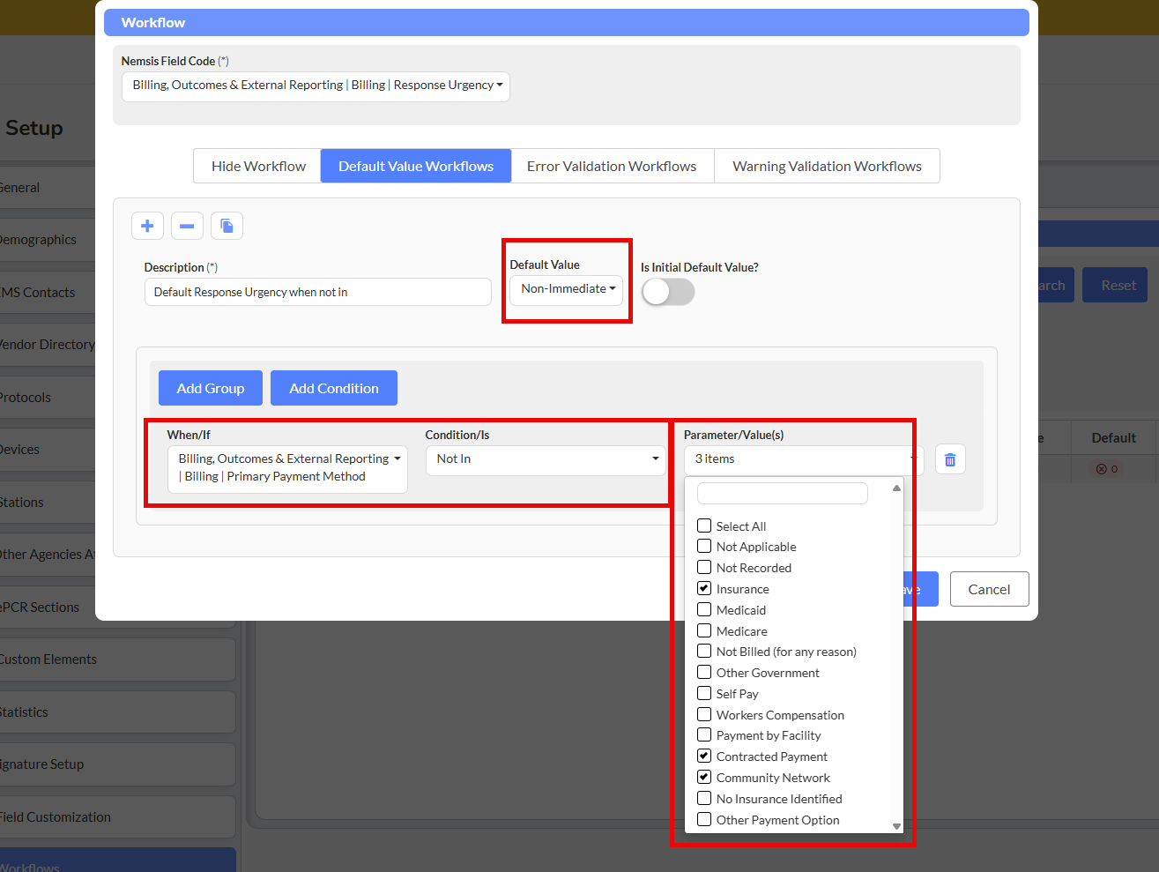Image resolution: width=1159 pixels, height=872 pixels.
Task: Click the Add Group button
Action: click(210, 388)
